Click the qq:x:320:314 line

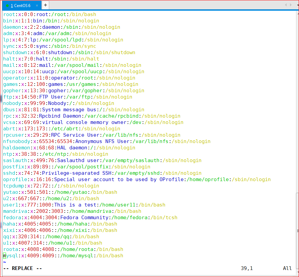(x=51, y=237)
